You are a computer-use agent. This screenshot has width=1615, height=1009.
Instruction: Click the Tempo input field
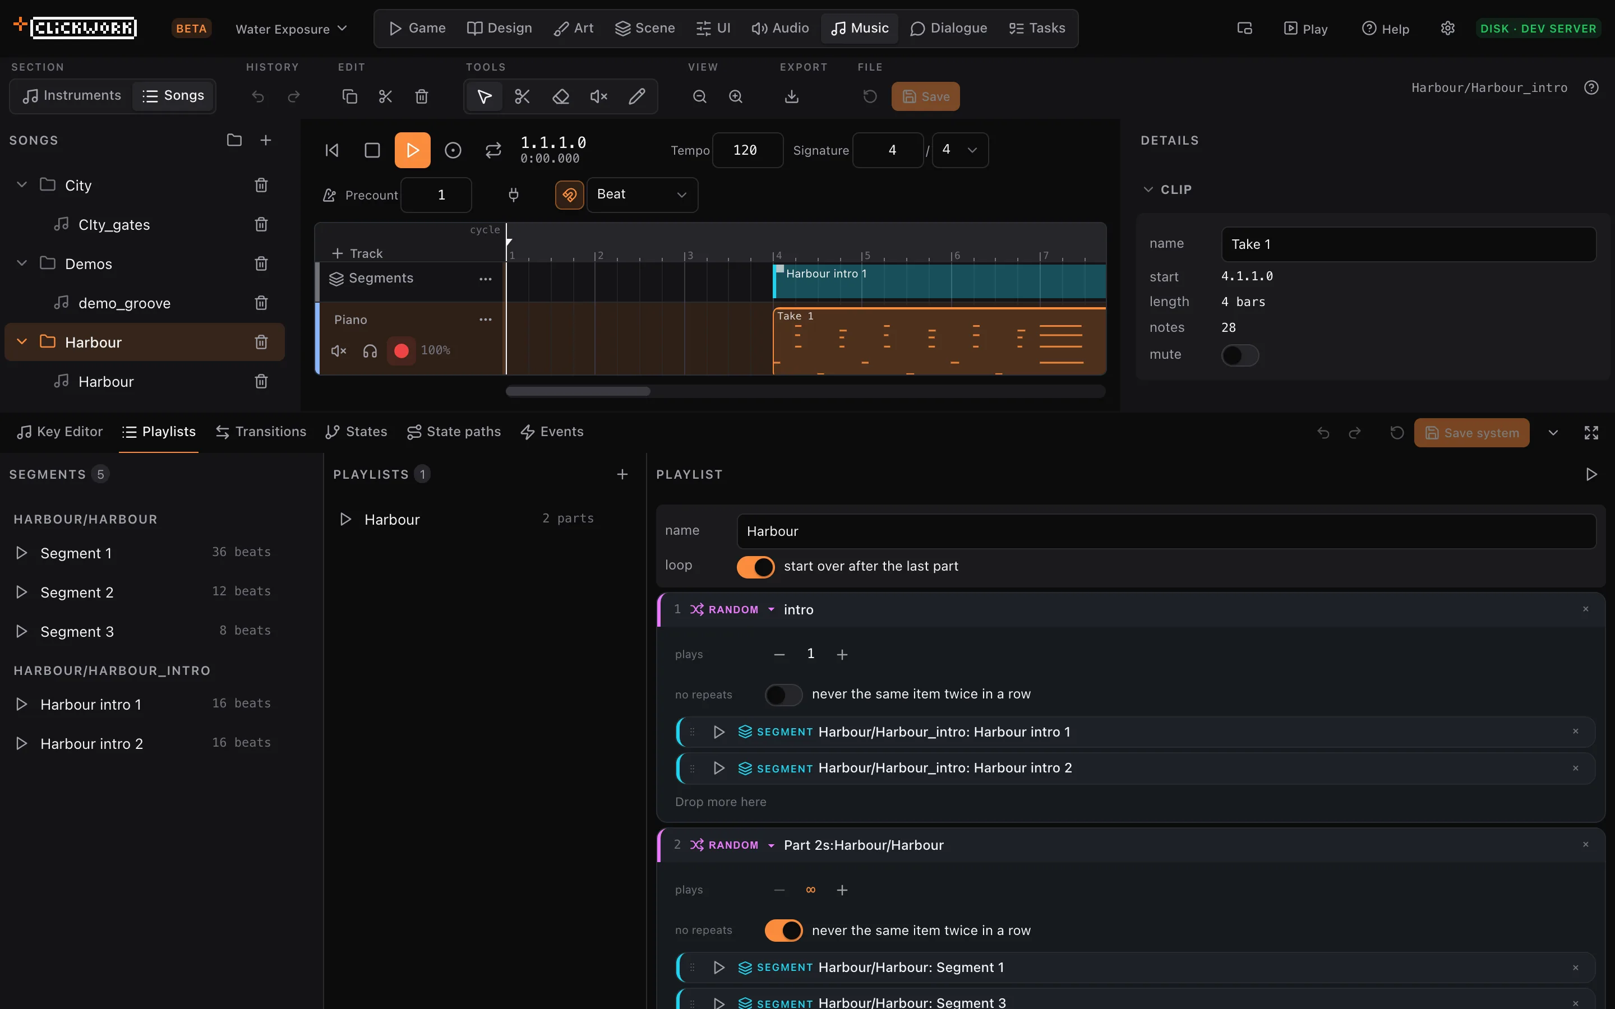coord(747,150)
